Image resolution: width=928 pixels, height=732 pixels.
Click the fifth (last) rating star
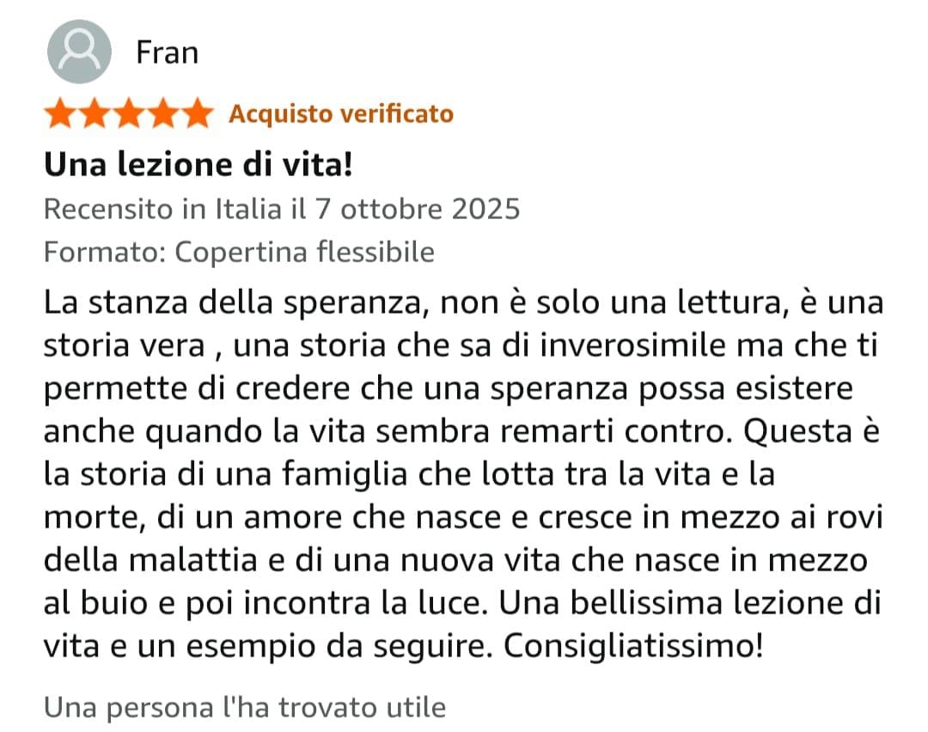pos(198,113)
